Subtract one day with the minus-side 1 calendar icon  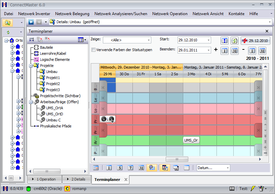click(x=252, y=51)
